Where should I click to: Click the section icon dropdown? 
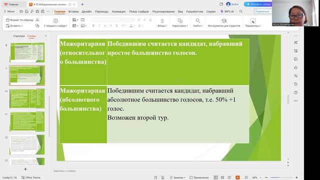pos(83,25)
